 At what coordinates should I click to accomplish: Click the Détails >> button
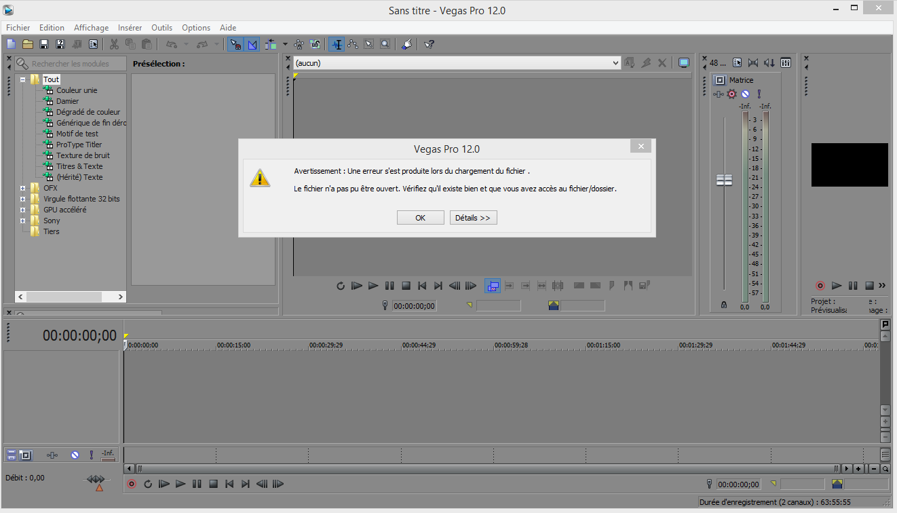pyautogui.click(x=474, y=218)
